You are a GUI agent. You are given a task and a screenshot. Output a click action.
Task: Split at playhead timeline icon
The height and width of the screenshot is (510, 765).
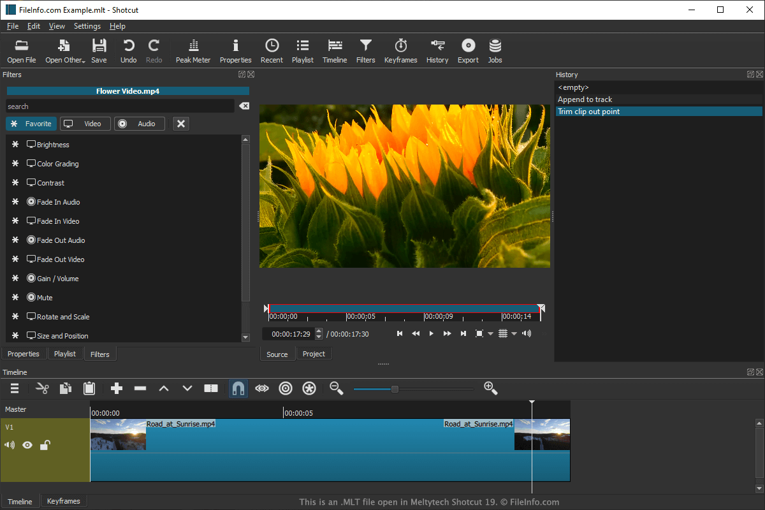coord(211,388)
